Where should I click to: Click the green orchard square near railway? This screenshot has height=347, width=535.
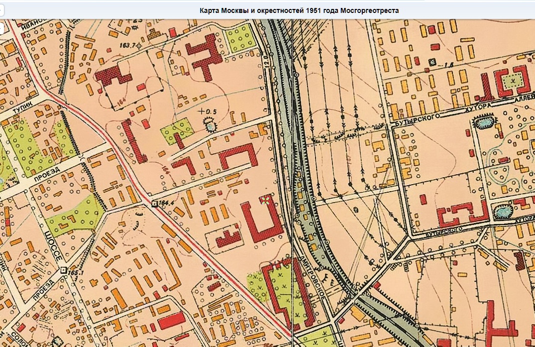tap(241, 38)
